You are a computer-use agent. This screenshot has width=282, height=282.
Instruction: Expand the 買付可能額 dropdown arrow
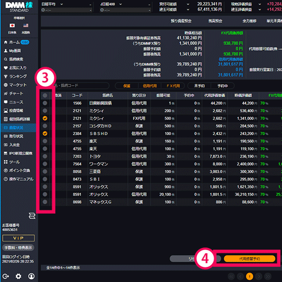coord(188,4)
